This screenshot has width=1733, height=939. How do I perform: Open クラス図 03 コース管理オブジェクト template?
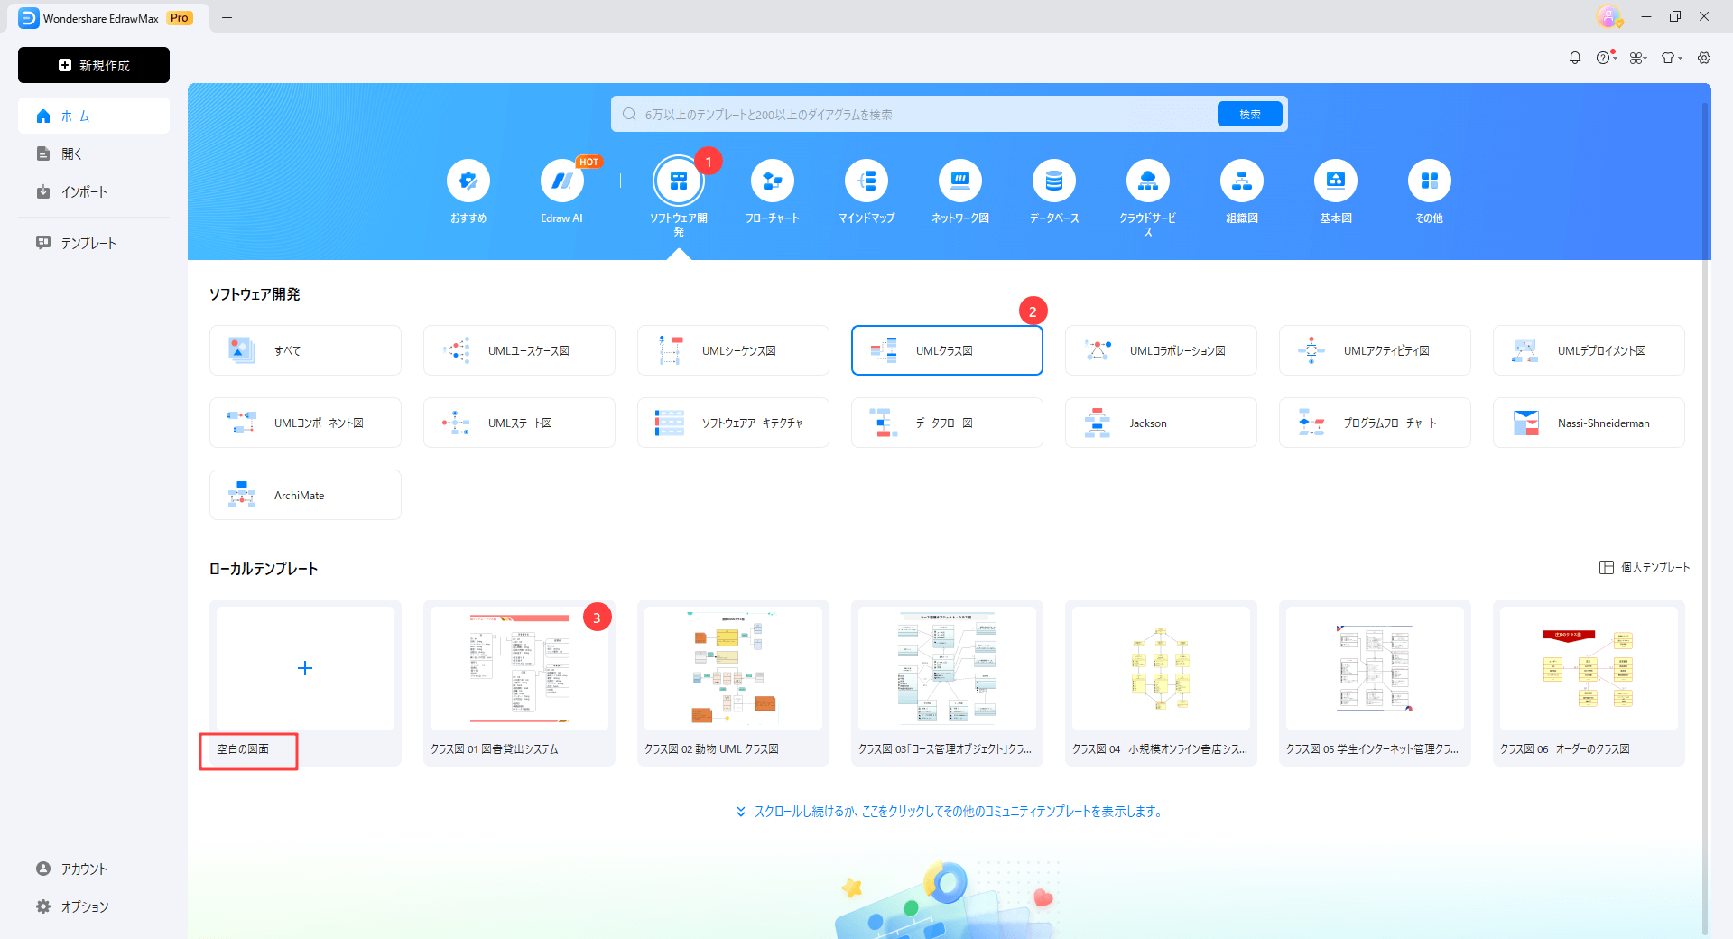947,683
